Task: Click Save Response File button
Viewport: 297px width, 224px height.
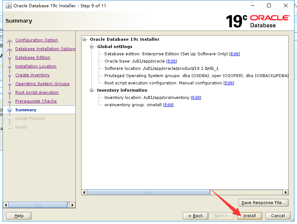Action: point(264,203)
